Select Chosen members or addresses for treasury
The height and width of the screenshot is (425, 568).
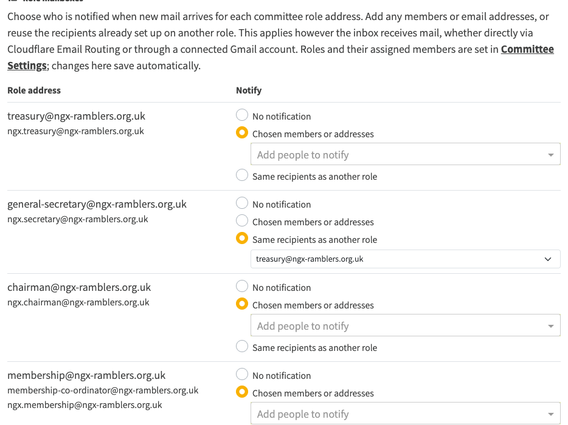[242, 133]
